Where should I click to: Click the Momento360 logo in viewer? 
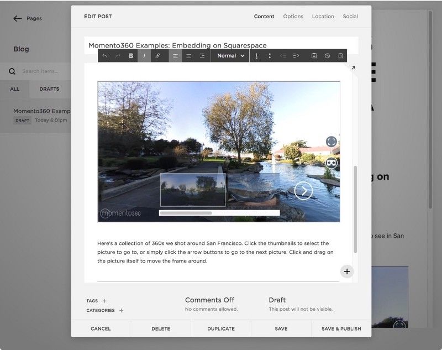coord(120,213)
